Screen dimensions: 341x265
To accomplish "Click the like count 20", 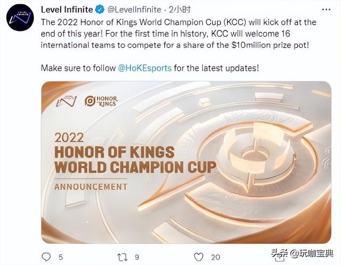I will coord(216,257).
